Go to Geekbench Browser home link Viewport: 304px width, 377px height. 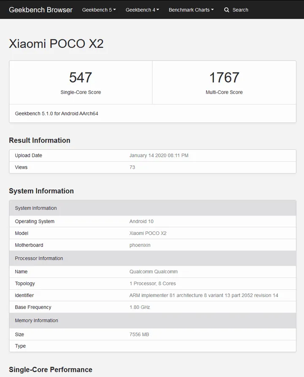click(41, 10)
